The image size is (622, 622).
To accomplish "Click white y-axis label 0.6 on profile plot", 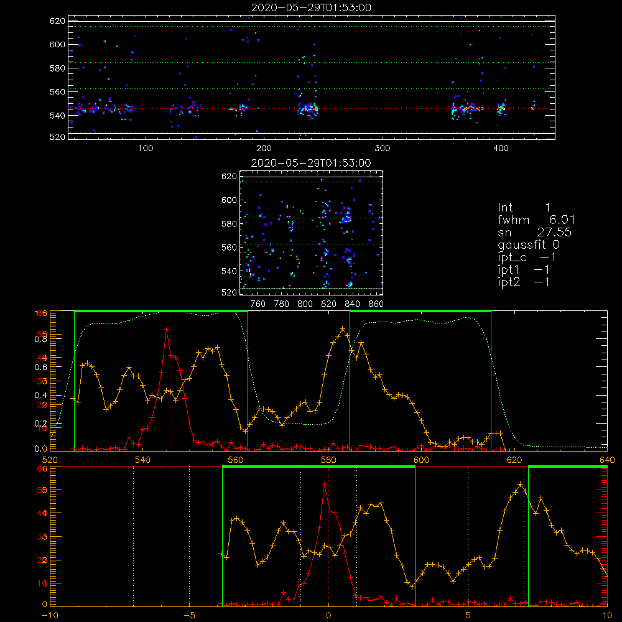I will pos(40,368).
